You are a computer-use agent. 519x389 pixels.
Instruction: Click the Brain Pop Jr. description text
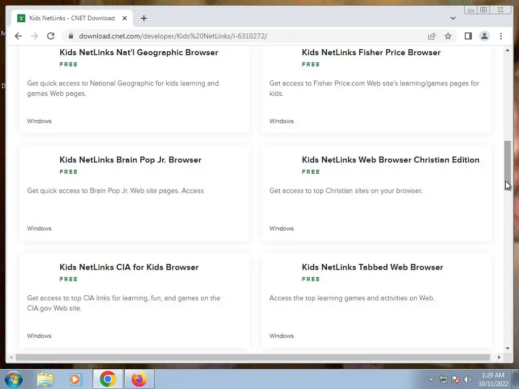116,191
